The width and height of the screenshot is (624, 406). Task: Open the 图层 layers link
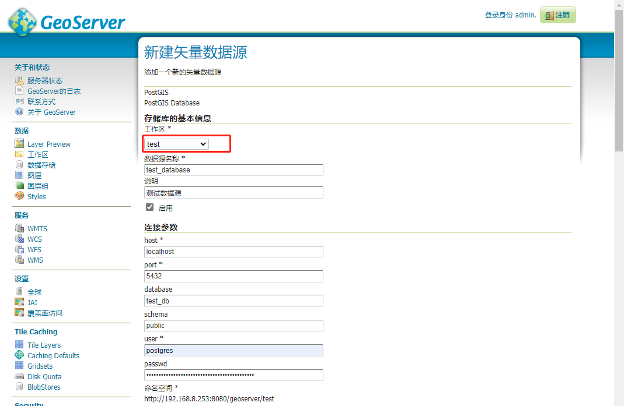click(34, 175)
